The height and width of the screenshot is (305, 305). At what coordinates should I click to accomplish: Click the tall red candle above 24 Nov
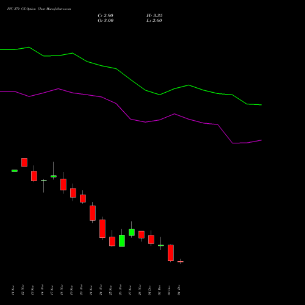coord(102,229)
